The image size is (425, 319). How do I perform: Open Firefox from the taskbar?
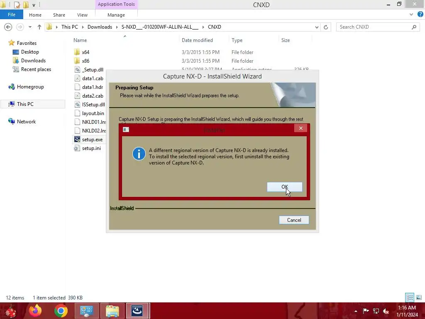(x=35, y=311)
